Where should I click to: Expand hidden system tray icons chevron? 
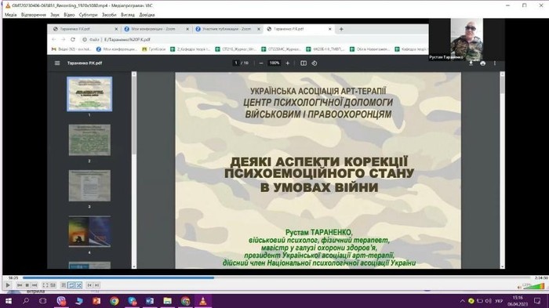coord(463,301)
